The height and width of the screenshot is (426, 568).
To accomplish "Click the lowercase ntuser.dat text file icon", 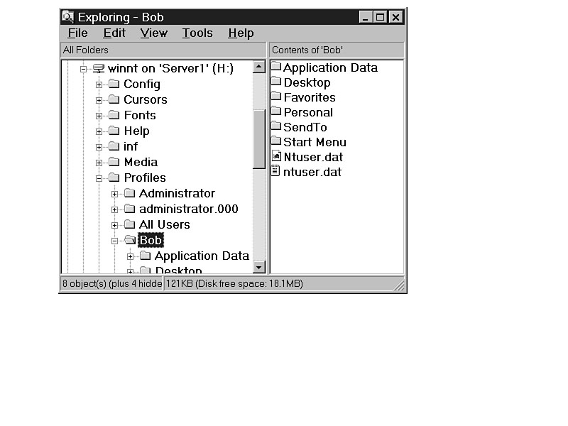I will coord(276,172).
